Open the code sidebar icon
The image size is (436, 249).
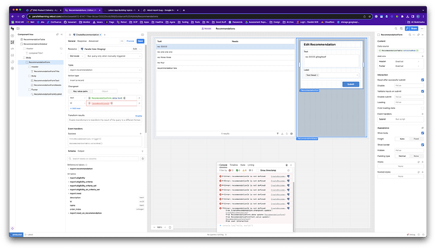click(12, 49)
